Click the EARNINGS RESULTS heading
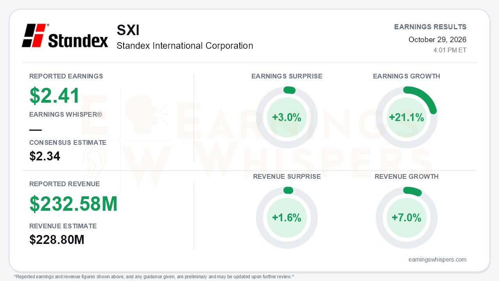Screen dimensions: 499x281 (x=430, y=27)
